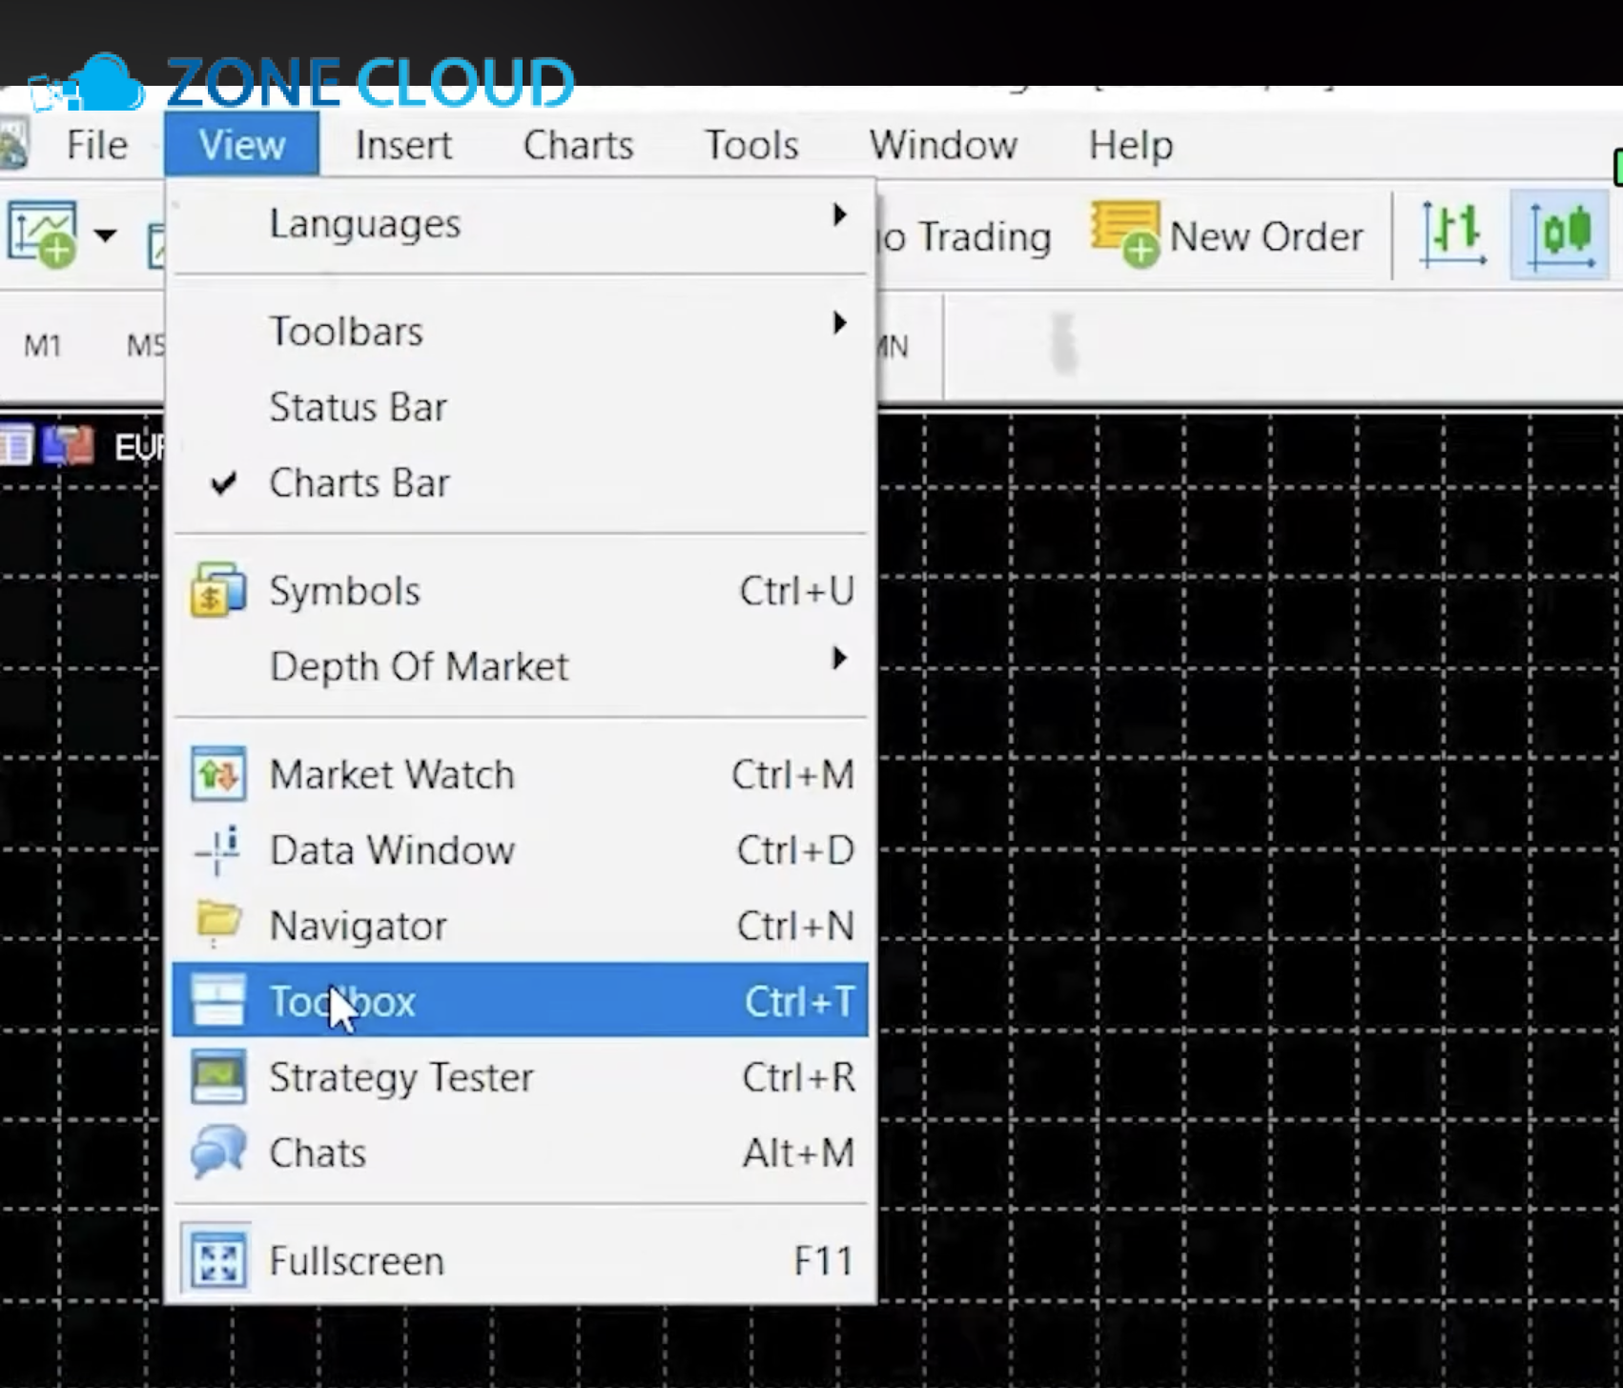
Task: Open the Data Window entry
Action: (520, 850)
